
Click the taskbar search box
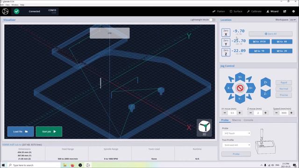[x=34, y=165]
